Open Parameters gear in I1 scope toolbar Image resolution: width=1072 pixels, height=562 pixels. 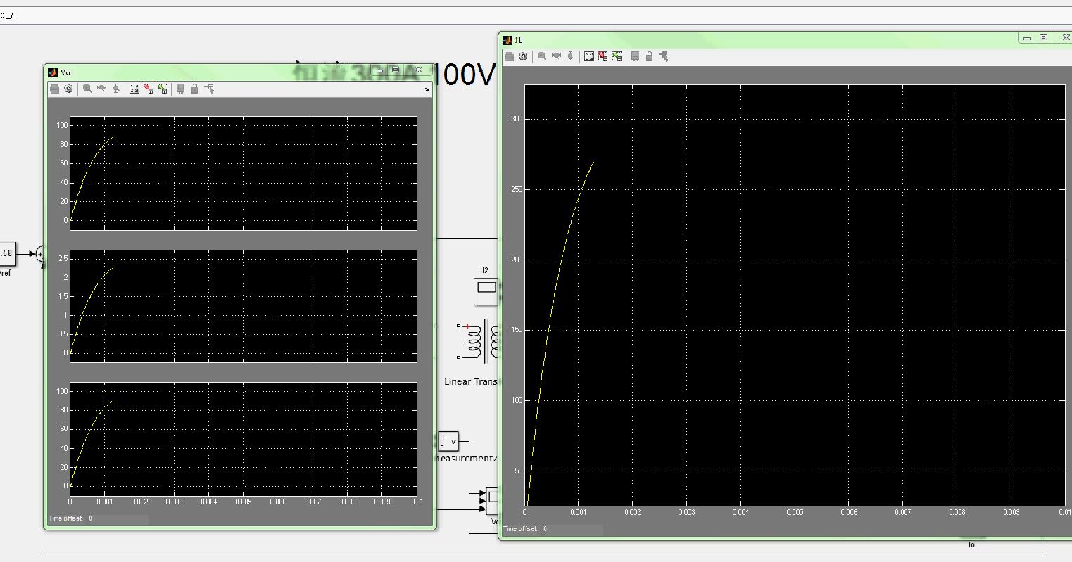523,56
